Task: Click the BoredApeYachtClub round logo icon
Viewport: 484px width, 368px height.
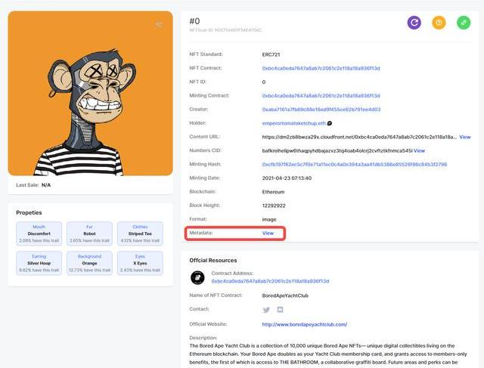Action: [x=197, y=277]
